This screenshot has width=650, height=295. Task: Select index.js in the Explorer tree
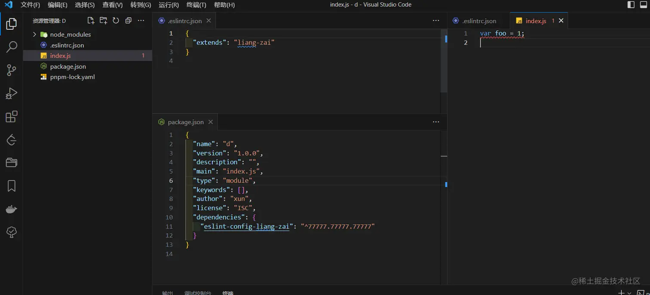click(88, 56)
